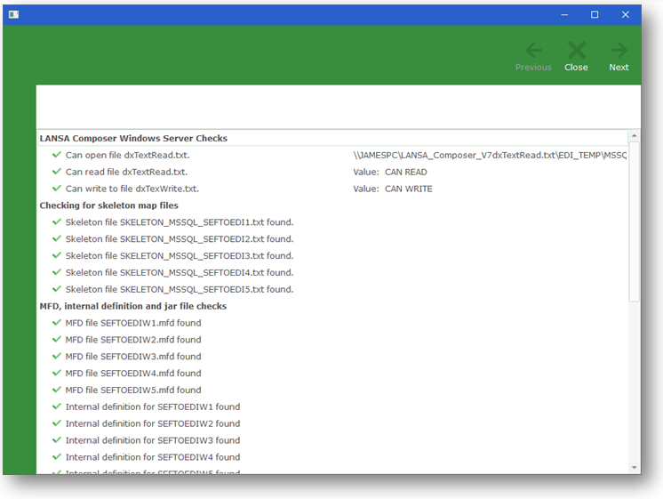Click checkmark beside Internal definition SEFTOEDIW3
663x499 pixels.
point(57,439)
